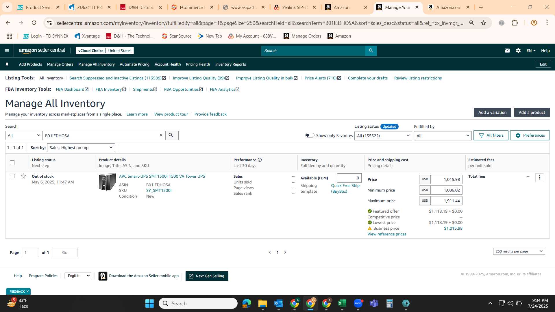Open View reference prices link
The height and width of the screenshot is (312, 555).
(387, 234)
